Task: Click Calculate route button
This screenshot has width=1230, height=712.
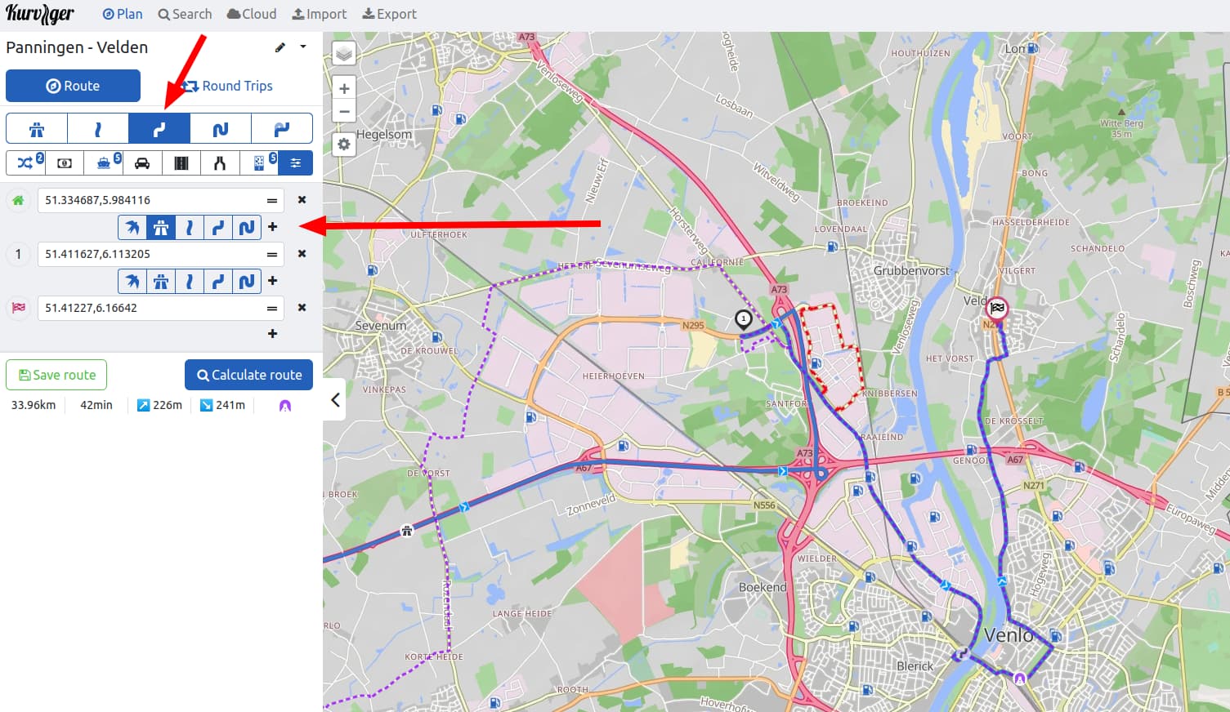Action: point(248,375)
